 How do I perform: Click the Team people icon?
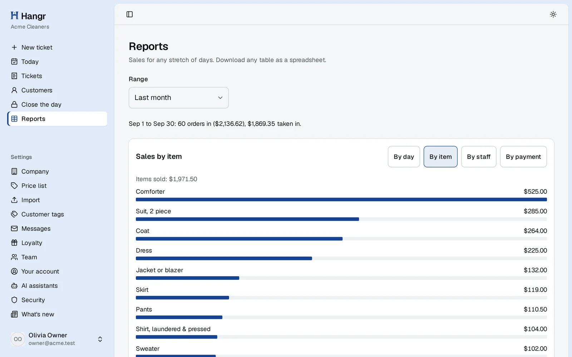(14, 257)
